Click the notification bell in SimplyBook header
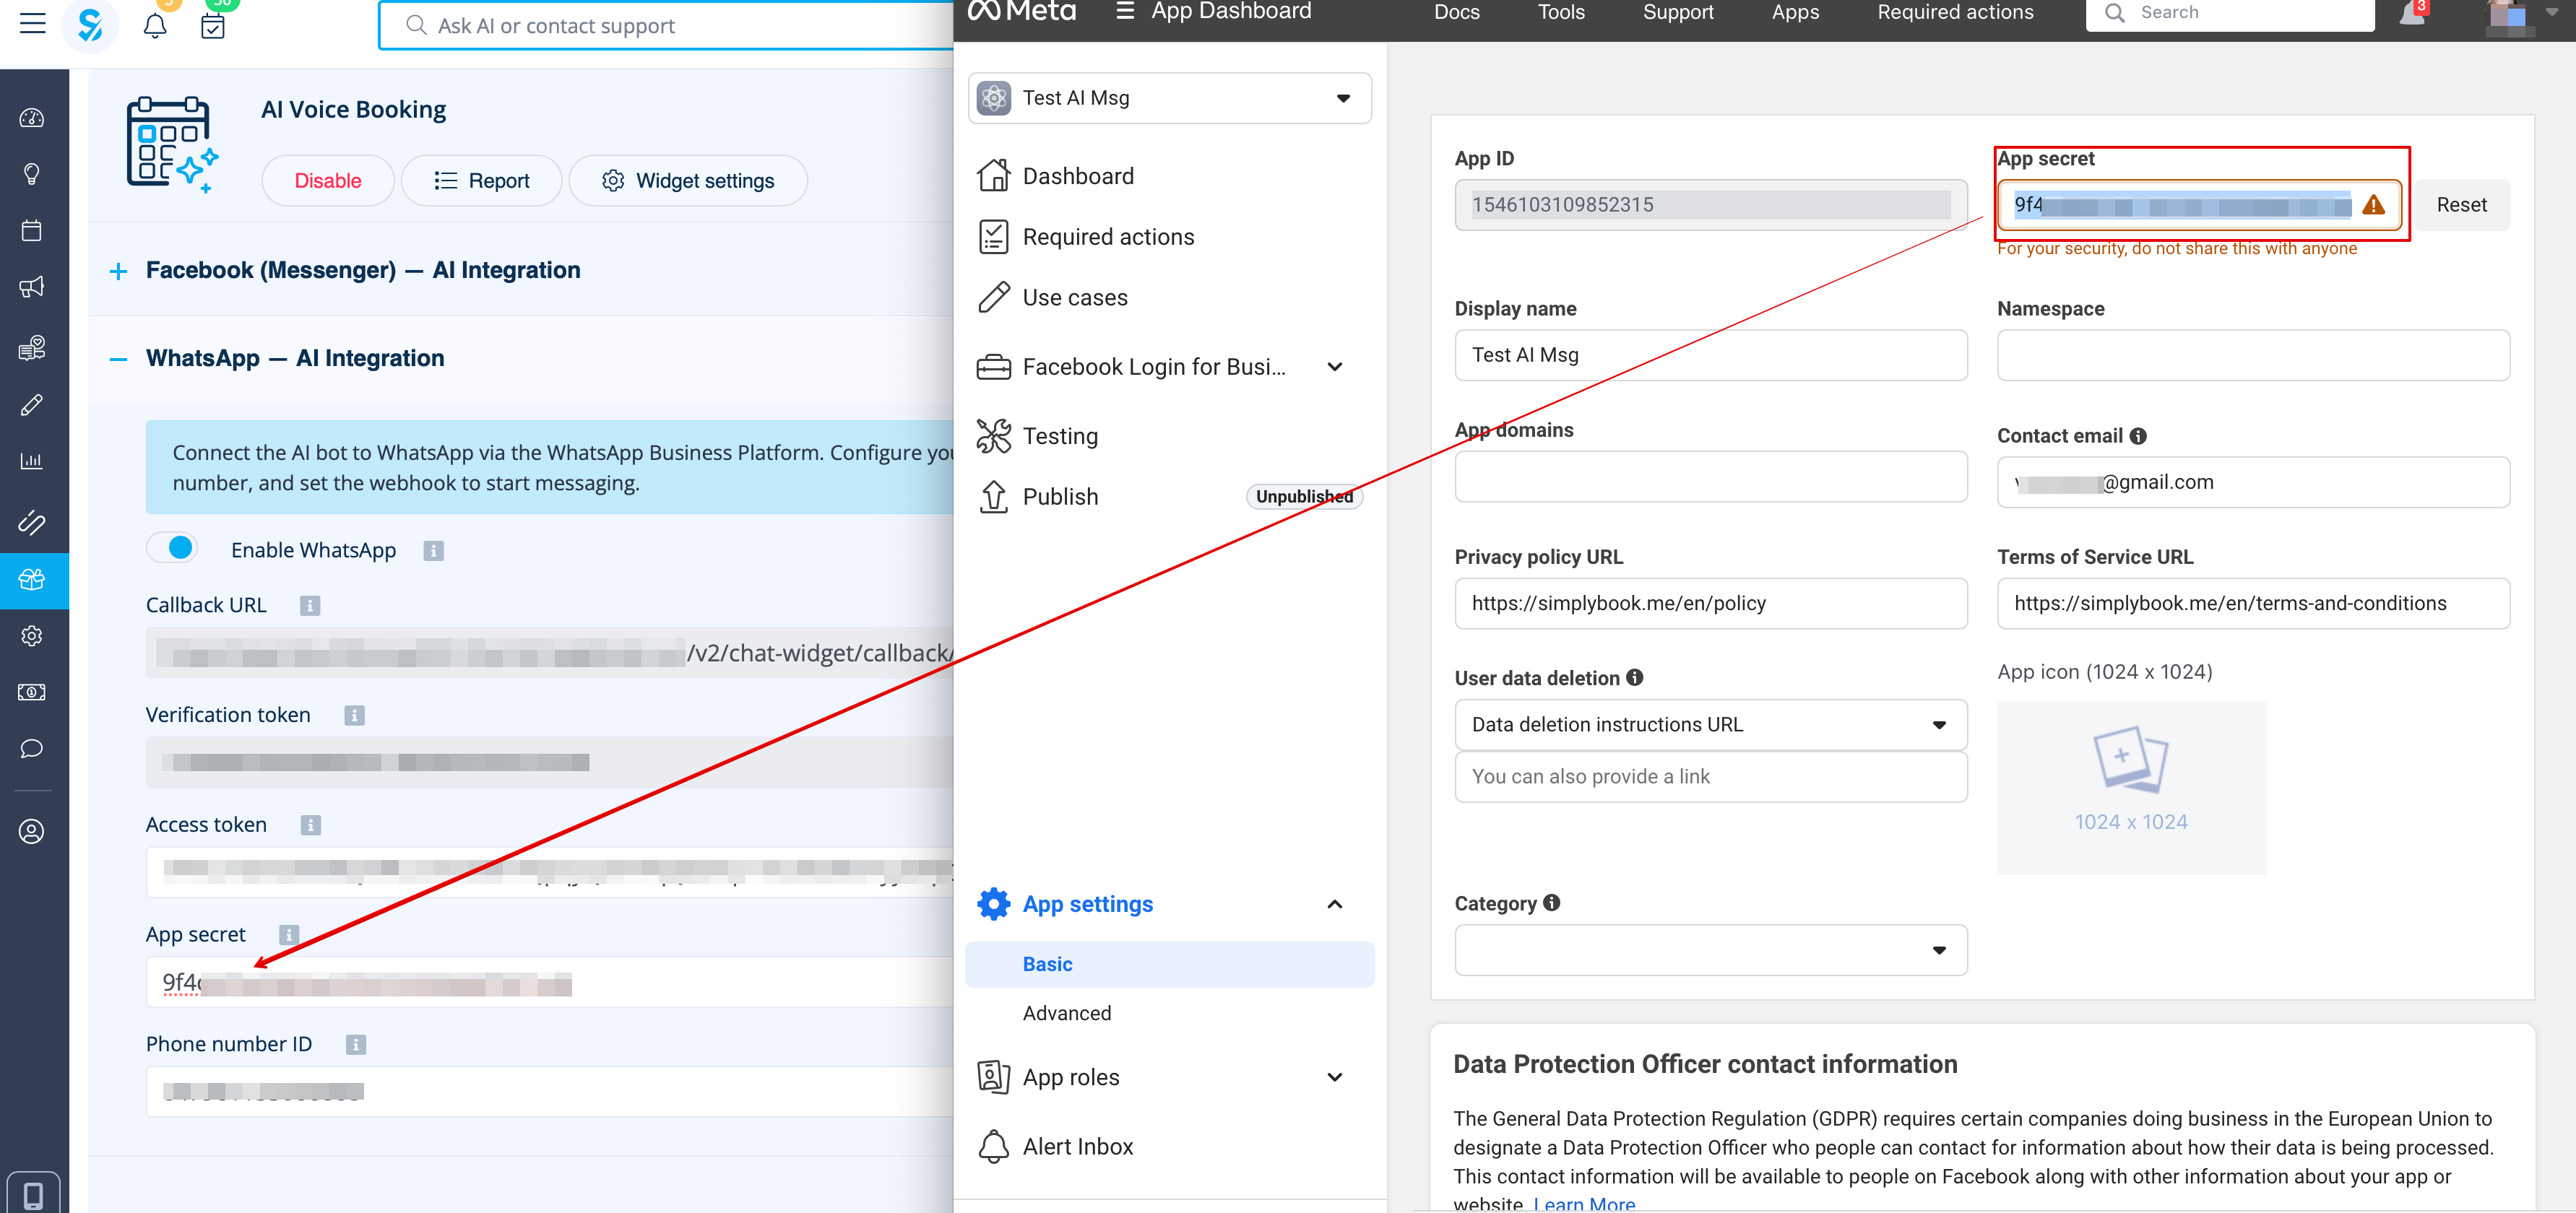 tap(155, 25)
